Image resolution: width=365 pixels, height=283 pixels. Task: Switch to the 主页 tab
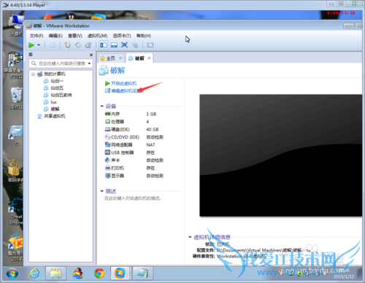pos(110,58)
